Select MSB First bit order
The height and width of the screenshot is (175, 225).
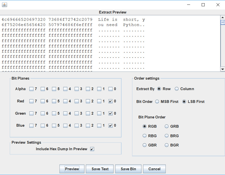157,102
